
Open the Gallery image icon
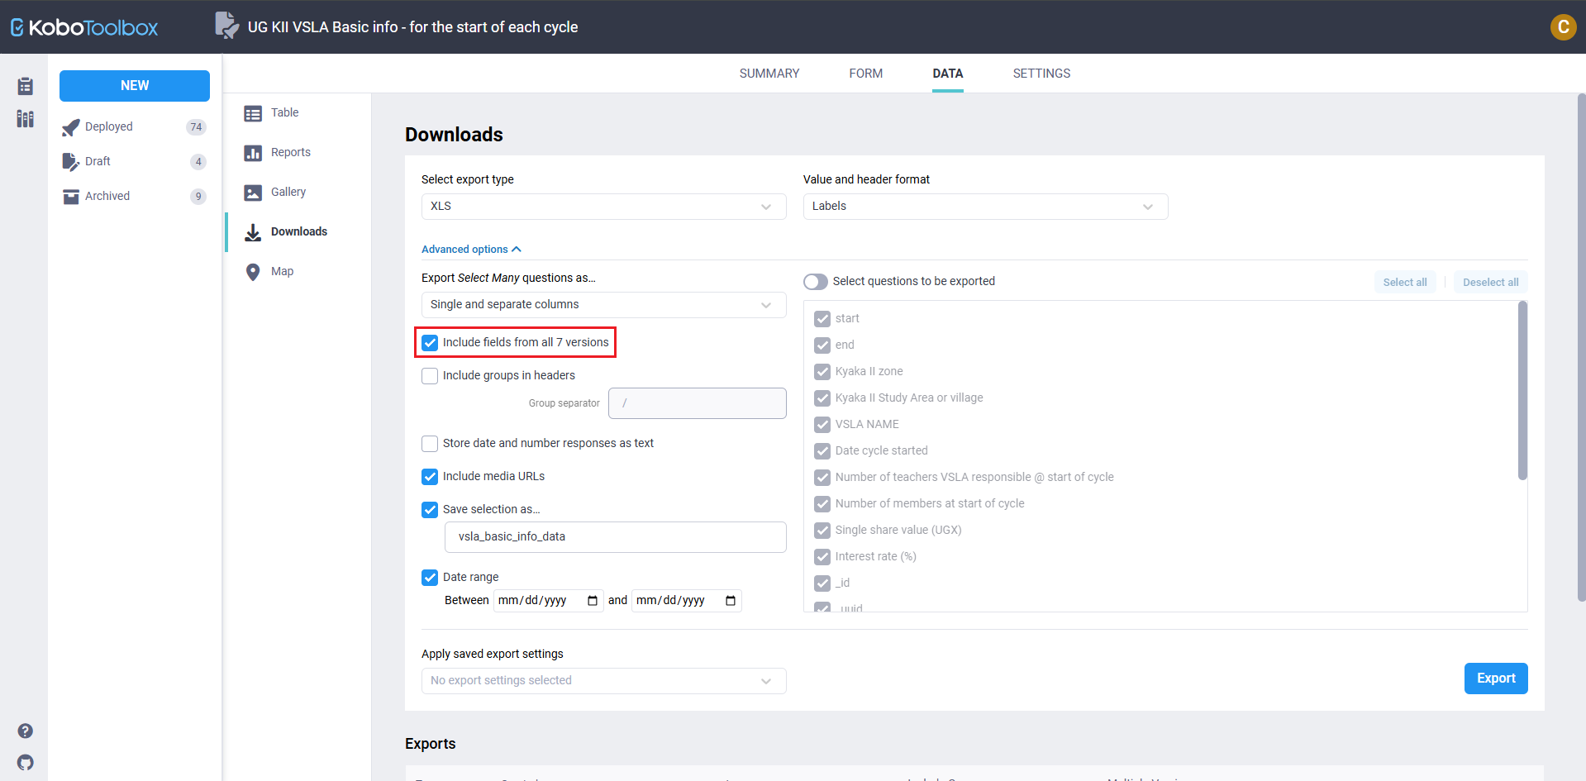[x=253, y=193]
